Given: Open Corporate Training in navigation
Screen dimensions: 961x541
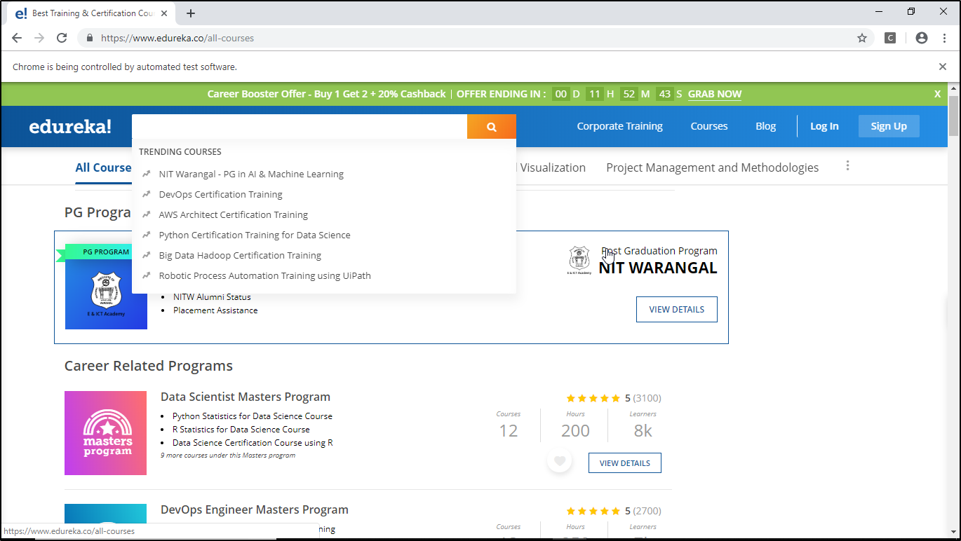Looking at the screenshot, I should (619, 126).
